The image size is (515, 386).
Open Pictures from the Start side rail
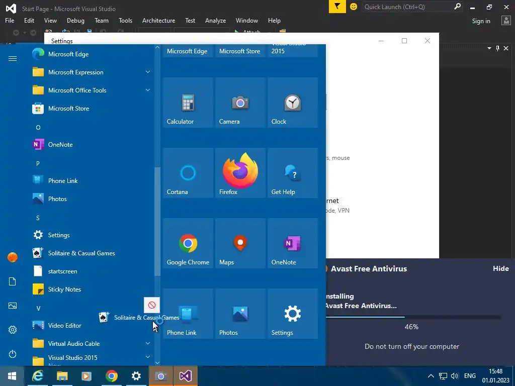click(x=13, y=306)
